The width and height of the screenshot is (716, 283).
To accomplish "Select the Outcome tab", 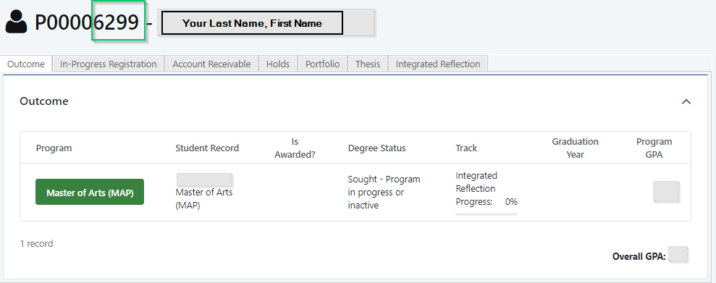I will pos(26,64).
